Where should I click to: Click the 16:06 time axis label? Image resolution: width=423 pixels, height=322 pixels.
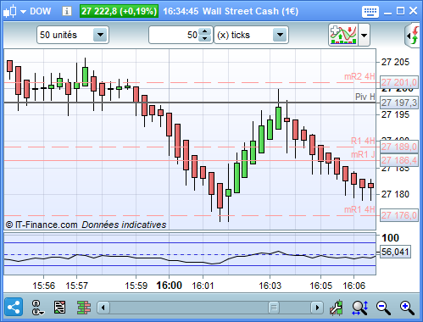pyautogui.click(x=353, y=286)
